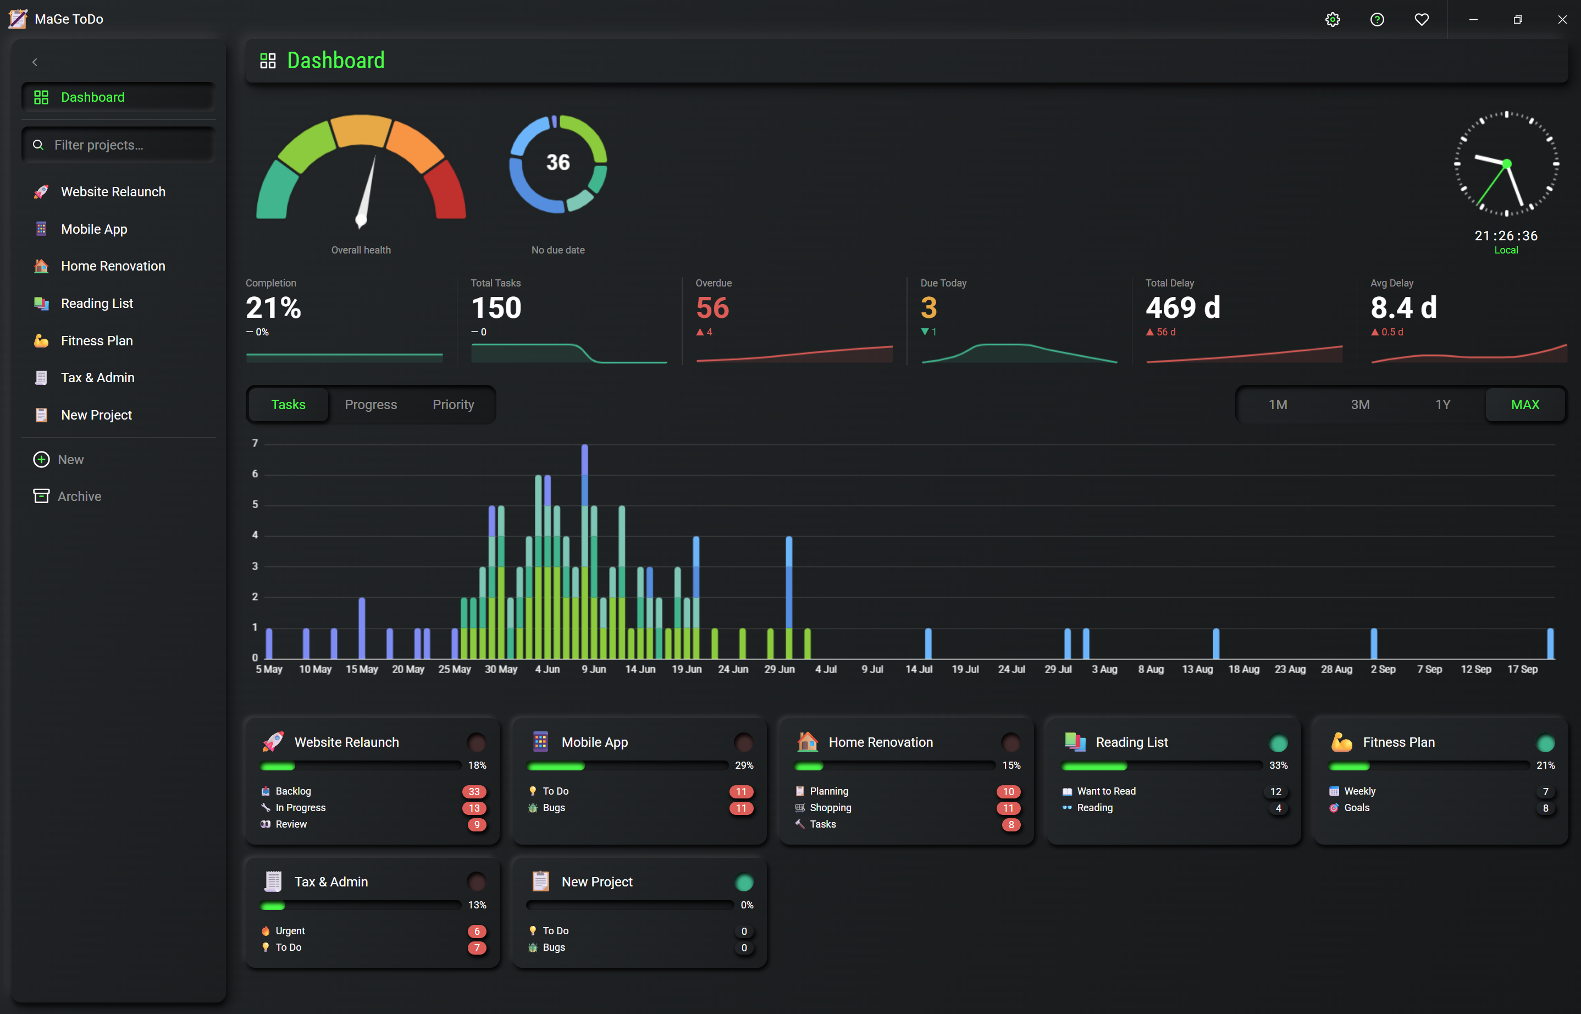The width and height of the screenshot is (1581, 1014).
Task: Switch to the Priority chart tab
Action: [x=453, y=404]
